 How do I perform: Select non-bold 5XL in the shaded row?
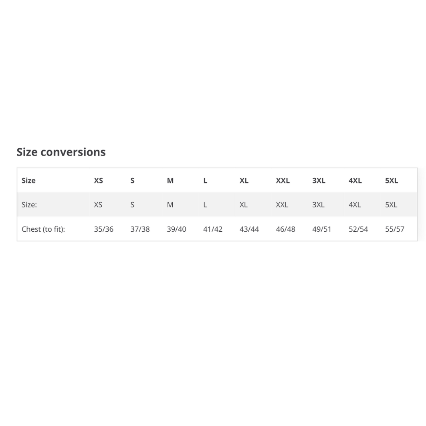[x=391, y=205]
